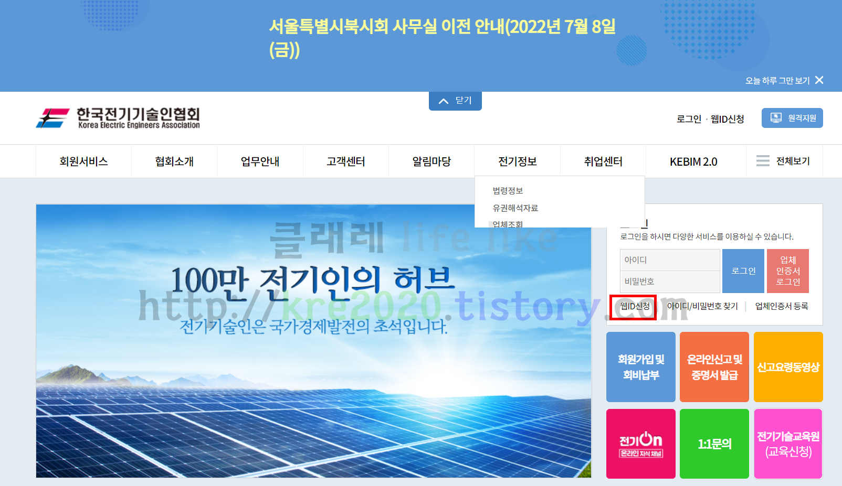Open the '업무안내' menu
Screen dimensions: 842x486
pos(260,161)
